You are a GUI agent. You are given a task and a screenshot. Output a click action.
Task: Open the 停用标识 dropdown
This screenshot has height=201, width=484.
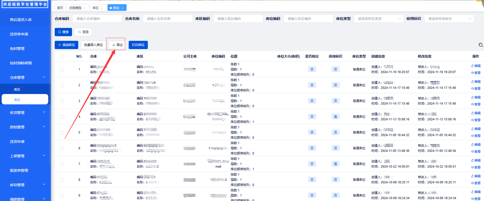(x=449, y=19)
